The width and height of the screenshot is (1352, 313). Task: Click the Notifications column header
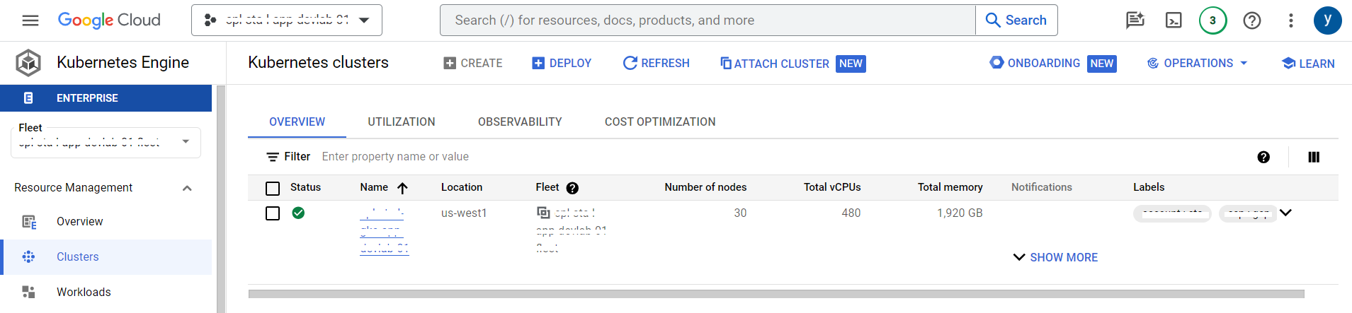click(x=1042, y=187)
